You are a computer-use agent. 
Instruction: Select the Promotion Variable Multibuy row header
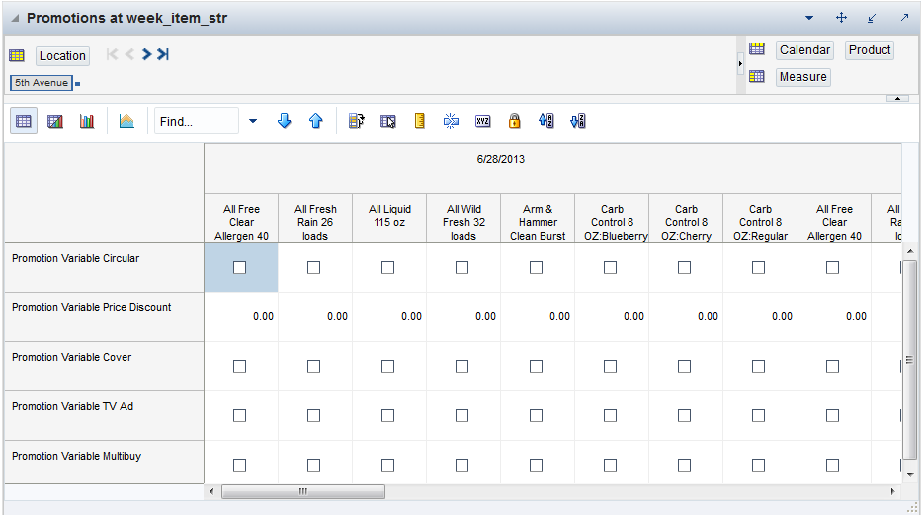[104, 463]
